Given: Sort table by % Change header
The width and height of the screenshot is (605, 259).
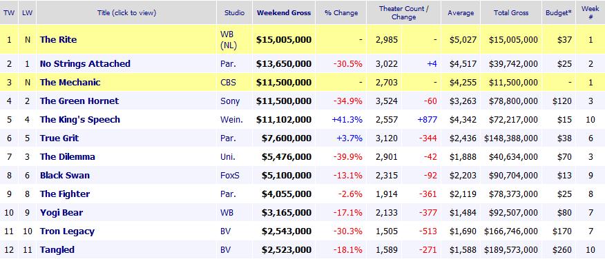Looking at the screenshot, I should coord(341,12).
